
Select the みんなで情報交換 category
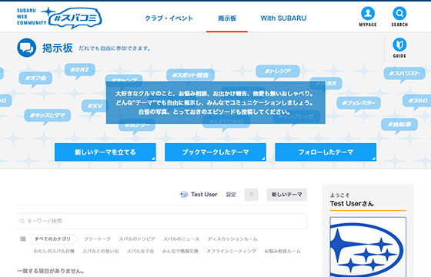(x=180, y=251)
